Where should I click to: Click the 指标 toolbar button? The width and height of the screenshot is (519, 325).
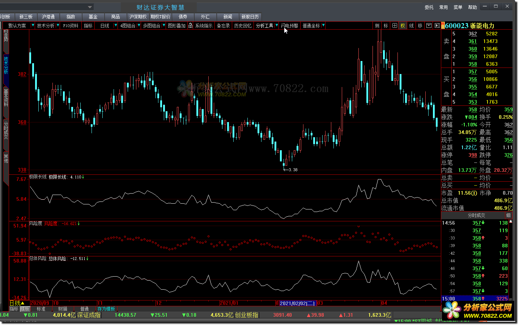pyautogui.click(x=88, y=26)
